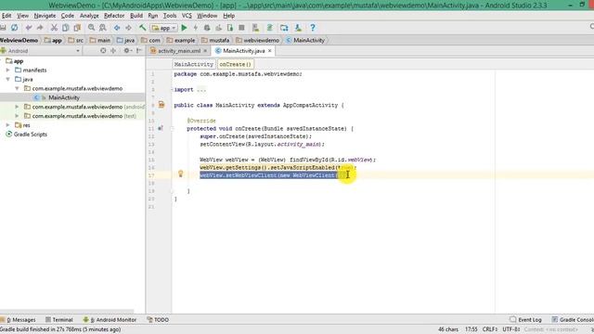Open the Terminal tool window
The height and width of the screenshot is (334, 594).
tap(59, 319)
